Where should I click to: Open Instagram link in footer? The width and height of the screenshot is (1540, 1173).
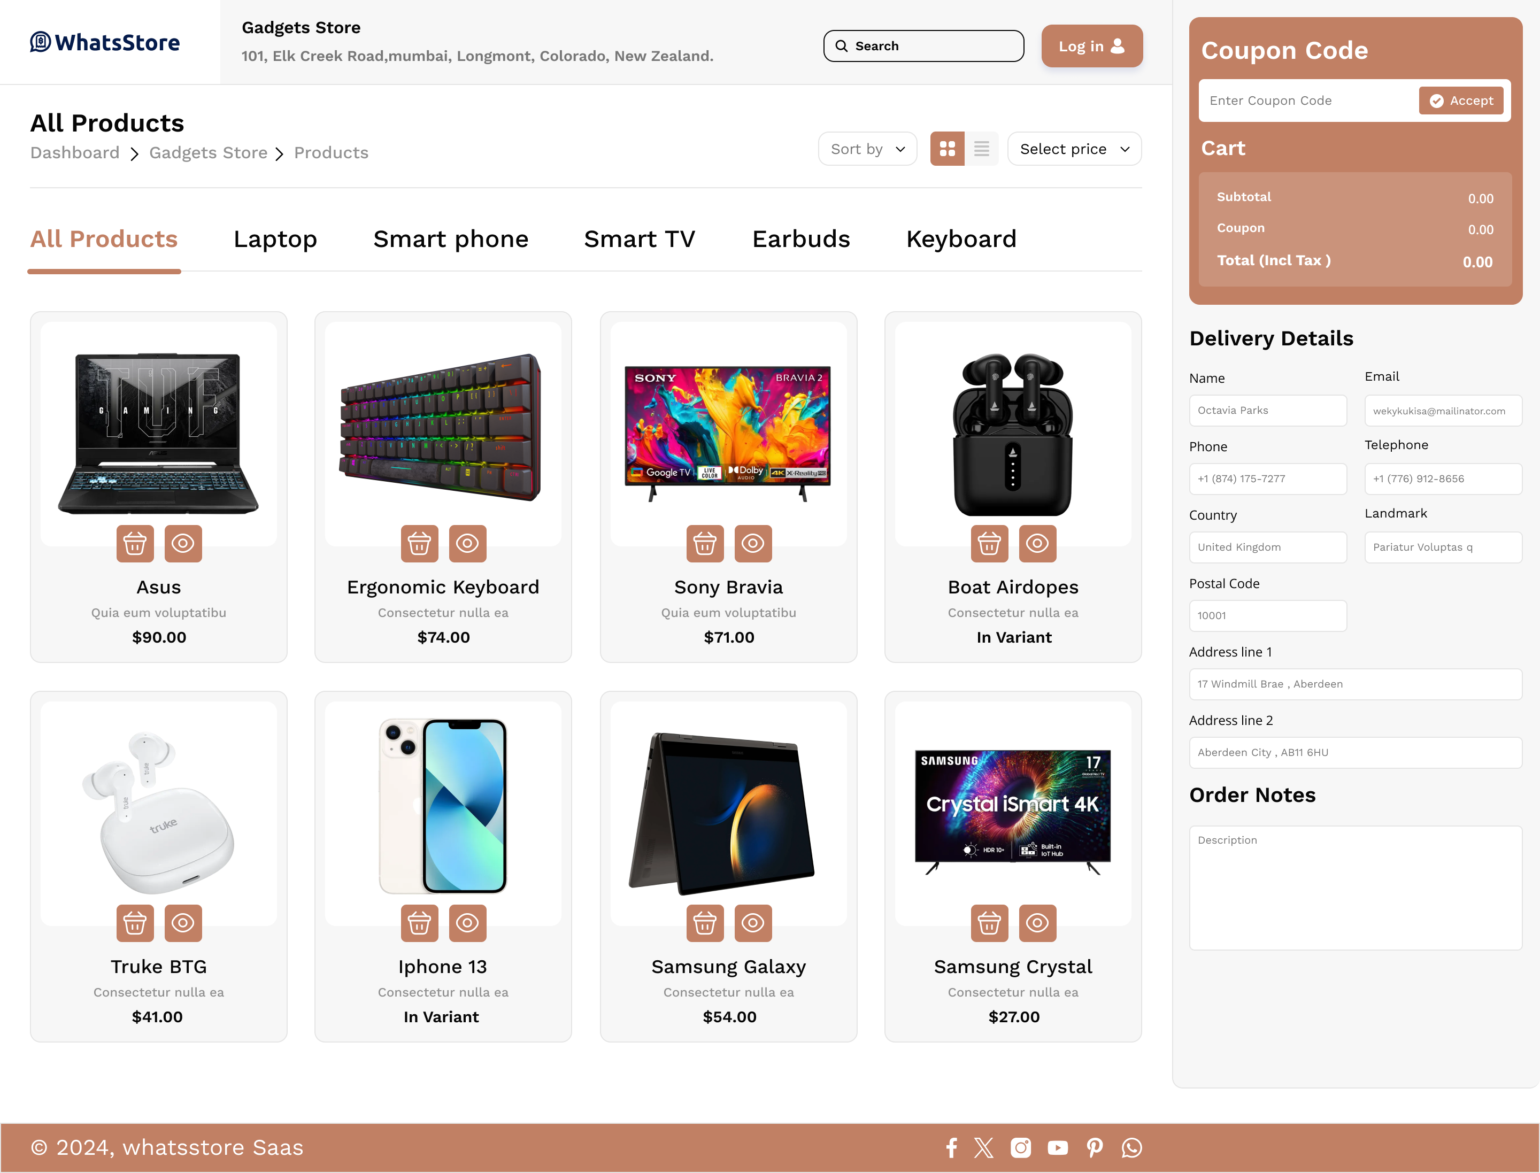pos(1020,1148)
